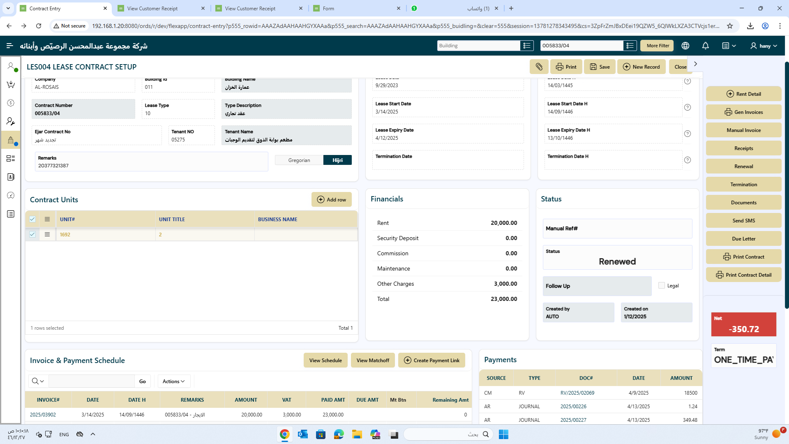Enable the Legal checkbox
789x444 pixels.
click(661, 285)
